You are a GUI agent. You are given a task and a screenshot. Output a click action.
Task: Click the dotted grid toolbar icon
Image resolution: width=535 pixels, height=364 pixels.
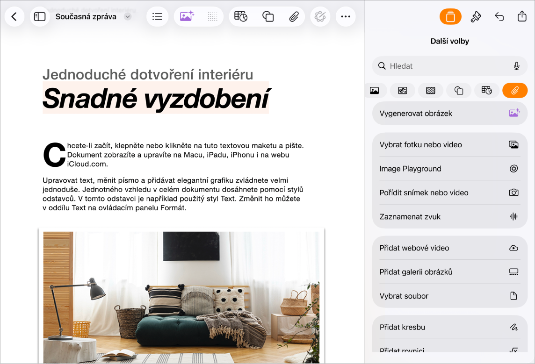213,17
